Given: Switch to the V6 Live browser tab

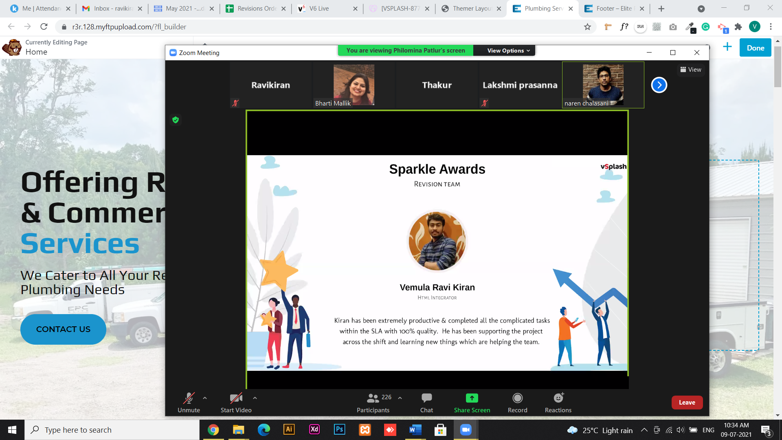Looking at the screenshot, I should click(319, 9).
